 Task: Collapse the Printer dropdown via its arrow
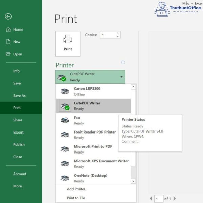121,77
